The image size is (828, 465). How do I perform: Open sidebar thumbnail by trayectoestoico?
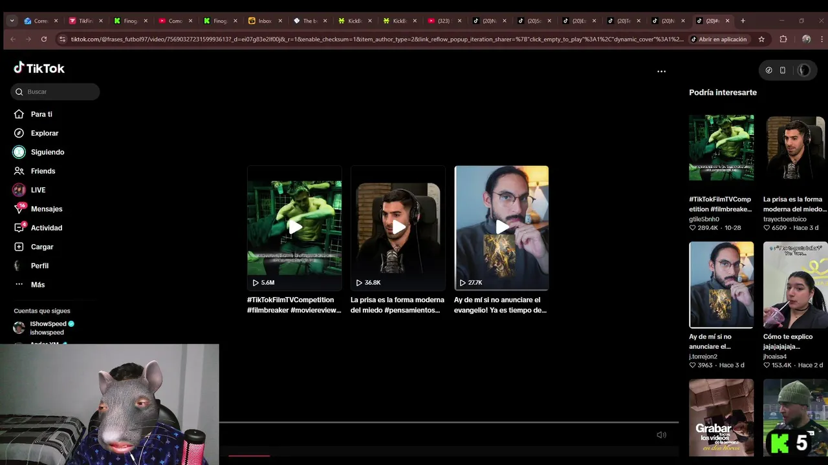click(x=795, y=148)
